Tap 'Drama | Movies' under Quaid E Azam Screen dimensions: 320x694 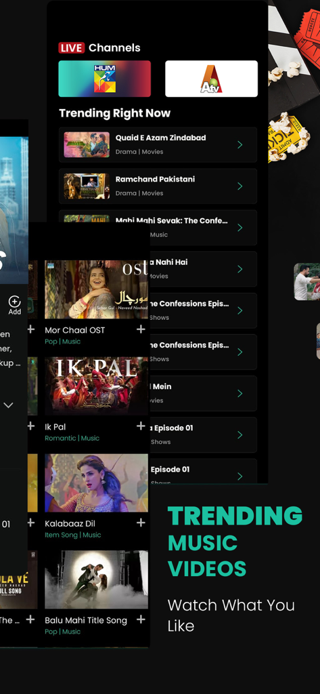139,152
